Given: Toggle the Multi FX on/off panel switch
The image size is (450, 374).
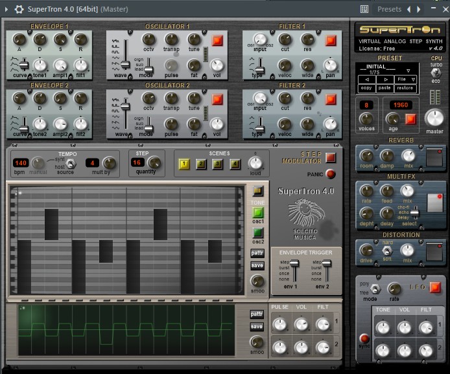Looking at the screenshot, I should click(x=435, y=203).
